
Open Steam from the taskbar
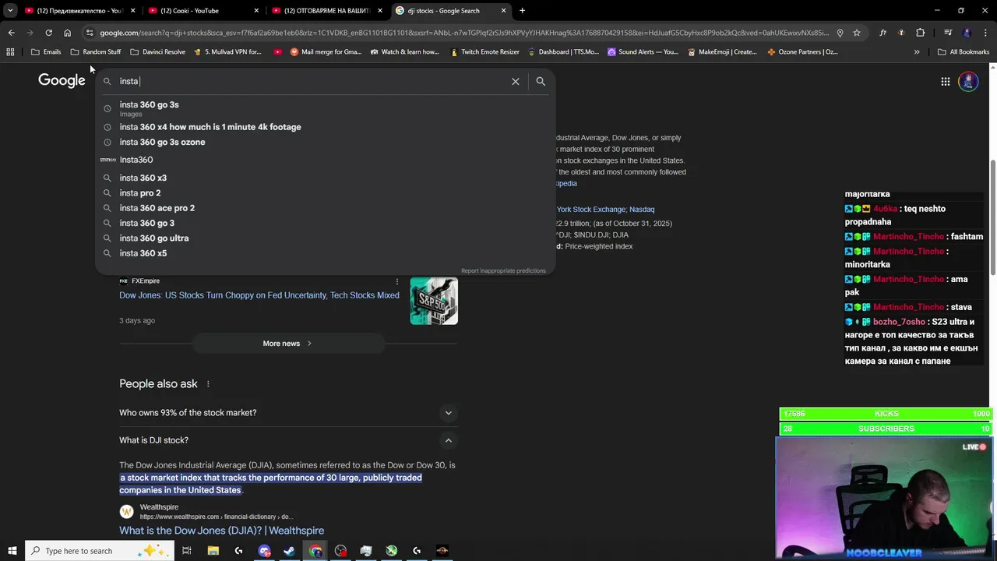point(290,551)
